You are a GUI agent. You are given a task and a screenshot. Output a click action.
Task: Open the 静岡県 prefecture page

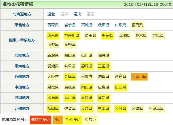click(87, 66)
